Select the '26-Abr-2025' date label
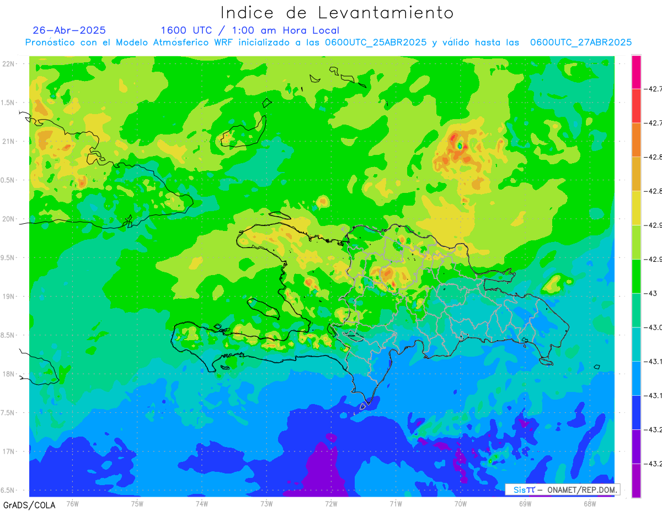This screenshot has width=662, height=511. click(x=70, y=30)
